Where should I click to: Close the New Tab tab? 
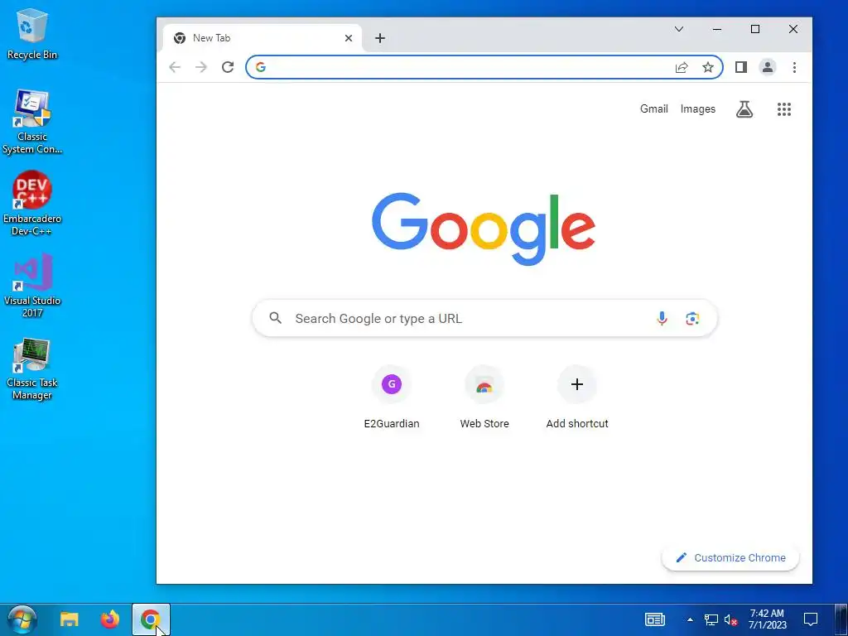tap(349, 38)
